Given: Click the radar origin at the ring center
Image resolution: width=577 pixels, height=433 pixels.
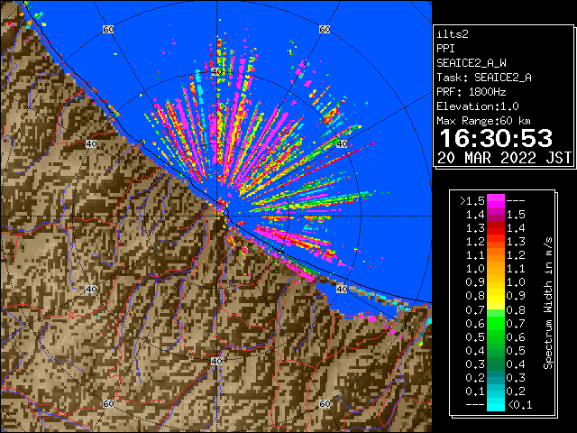Looking at the screenshot, I should click(x=216, y=216).
